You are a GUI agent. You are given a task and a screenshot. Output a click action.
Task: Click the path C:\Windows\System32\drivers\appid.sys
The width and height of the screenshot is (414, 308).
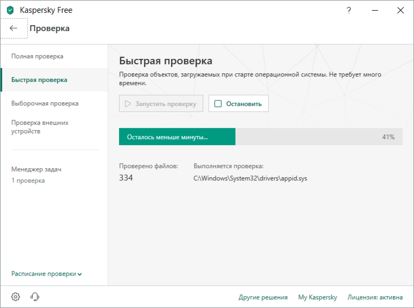(250, 178)
